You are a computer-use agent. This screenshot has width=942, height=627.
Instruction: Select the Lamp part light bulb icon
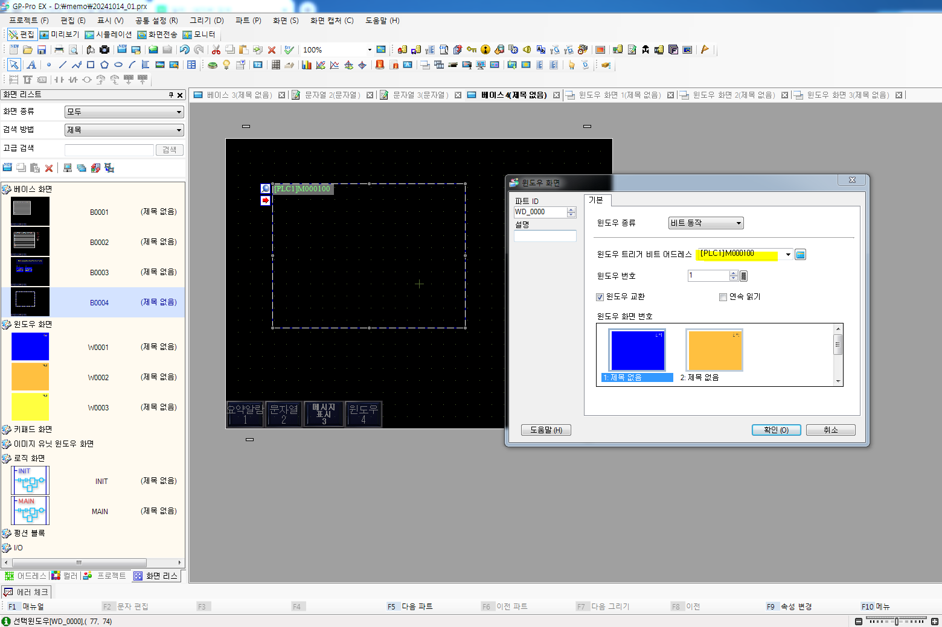(226, 65)
